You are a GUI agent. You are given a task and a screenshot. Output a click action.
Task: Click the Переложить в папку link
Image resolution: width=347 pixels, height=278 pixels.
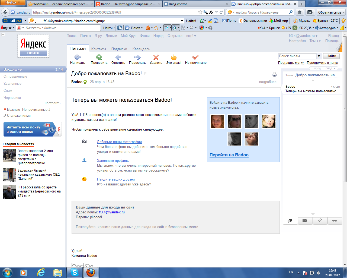(323, 63)
